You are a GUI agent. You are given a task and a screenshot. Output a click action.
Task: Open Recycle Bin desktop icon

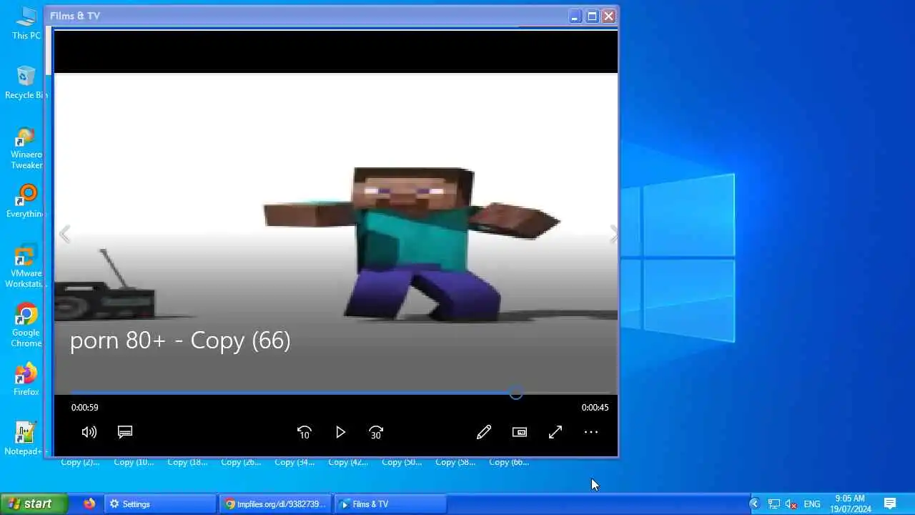click(26, 83)
